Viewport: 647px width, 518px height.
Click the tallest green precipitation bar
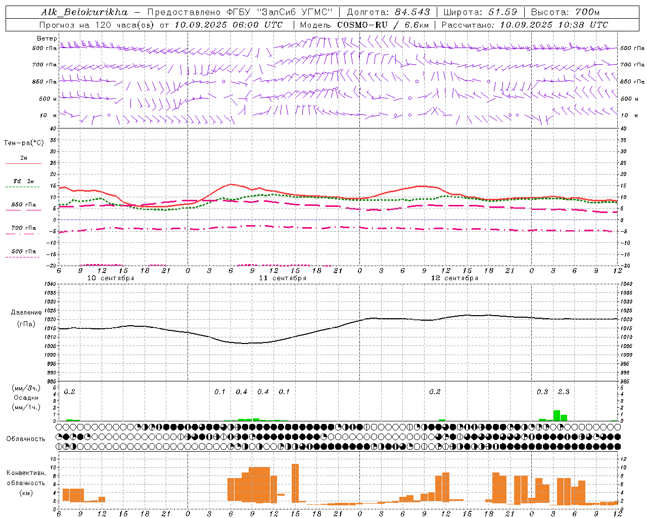[x=557, y=415]
